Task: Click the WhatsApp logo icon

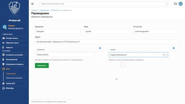Action: [x=3, y=88]
